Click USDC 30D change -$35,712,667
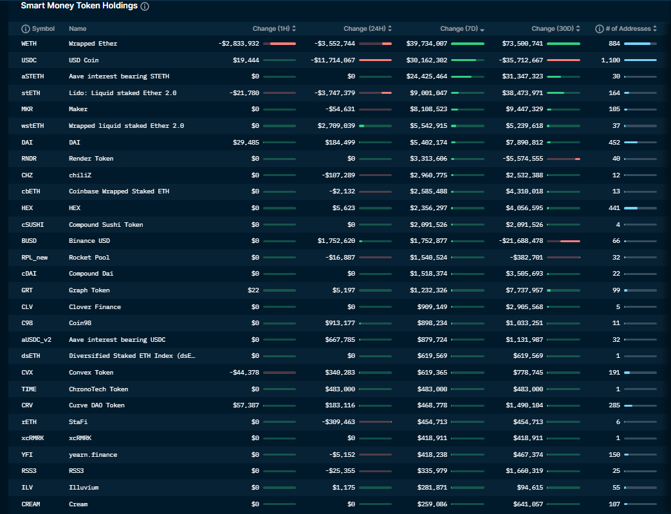Image resolution: width=671 pixels, height=514 pixels. pyautogui.click(x=521, y=60)
